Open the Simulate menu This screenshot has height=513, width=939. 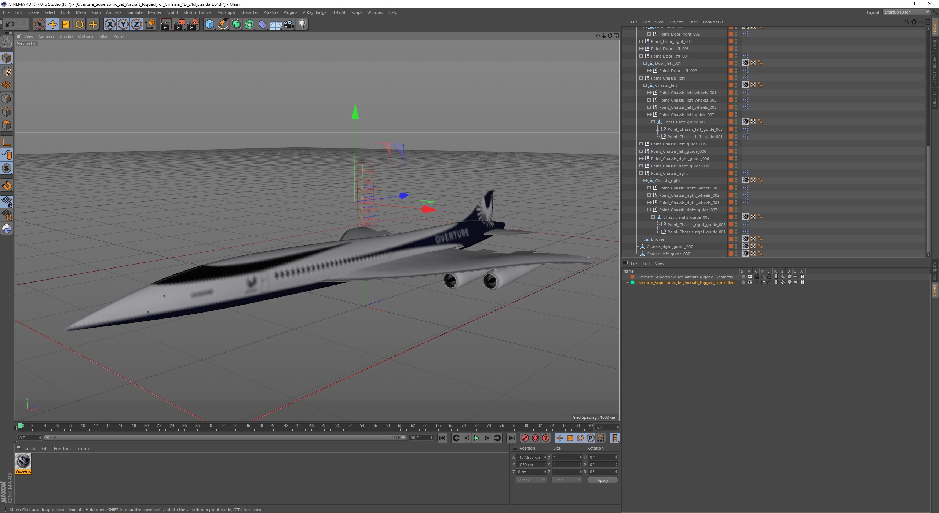tap(134, 12)
